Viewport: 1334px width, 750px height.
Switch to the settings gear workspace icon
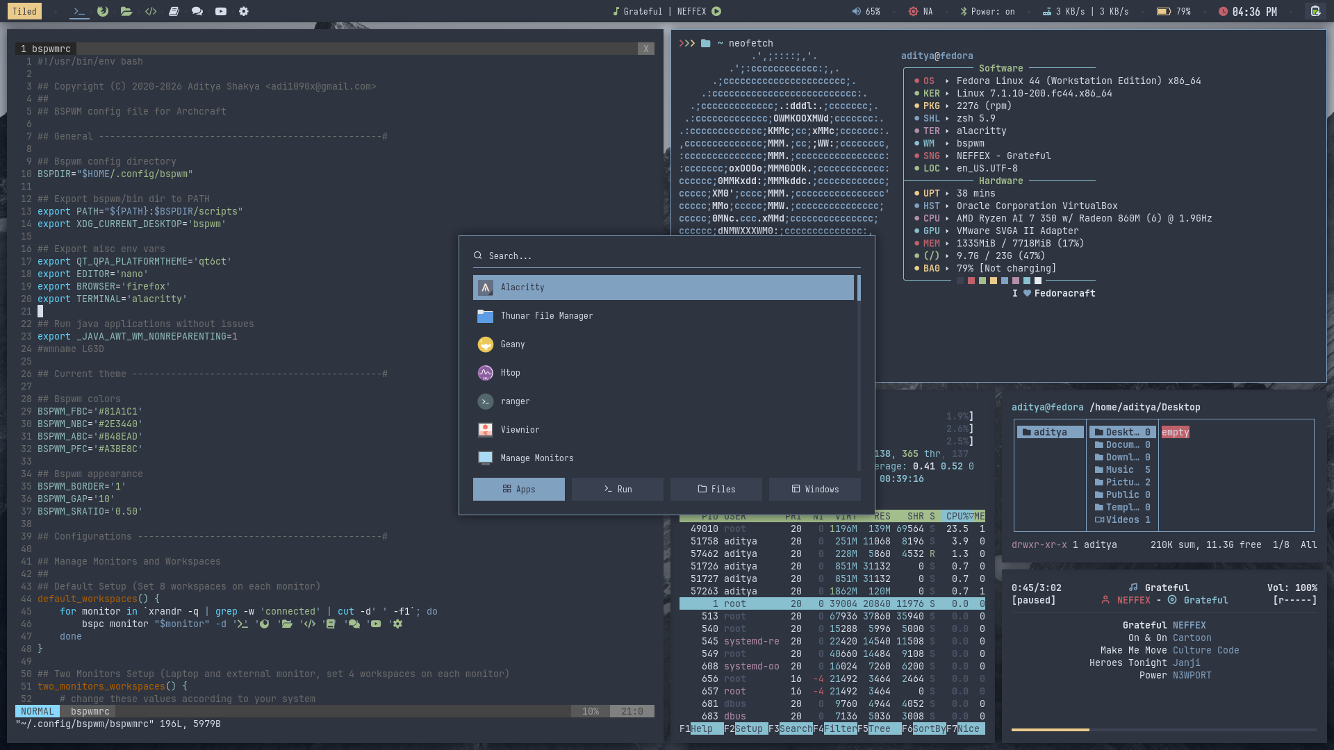pyautogui.click(x=244, y=11)
